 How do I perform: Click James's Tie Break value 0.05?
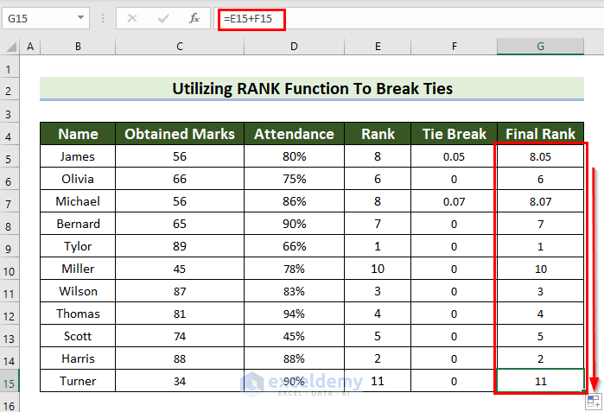455,156
